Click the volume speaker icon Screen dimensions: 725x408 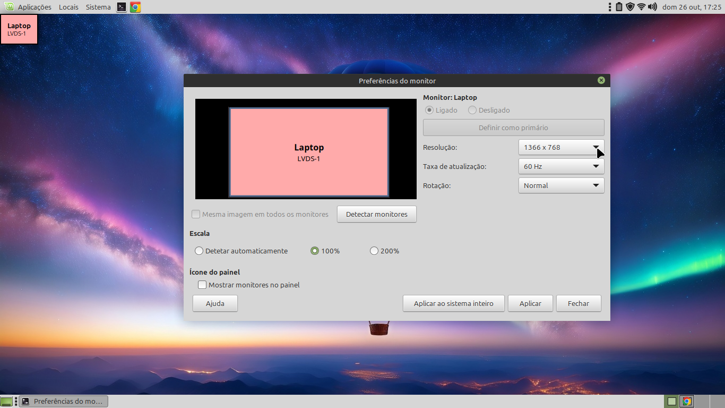tap(652, 7)
